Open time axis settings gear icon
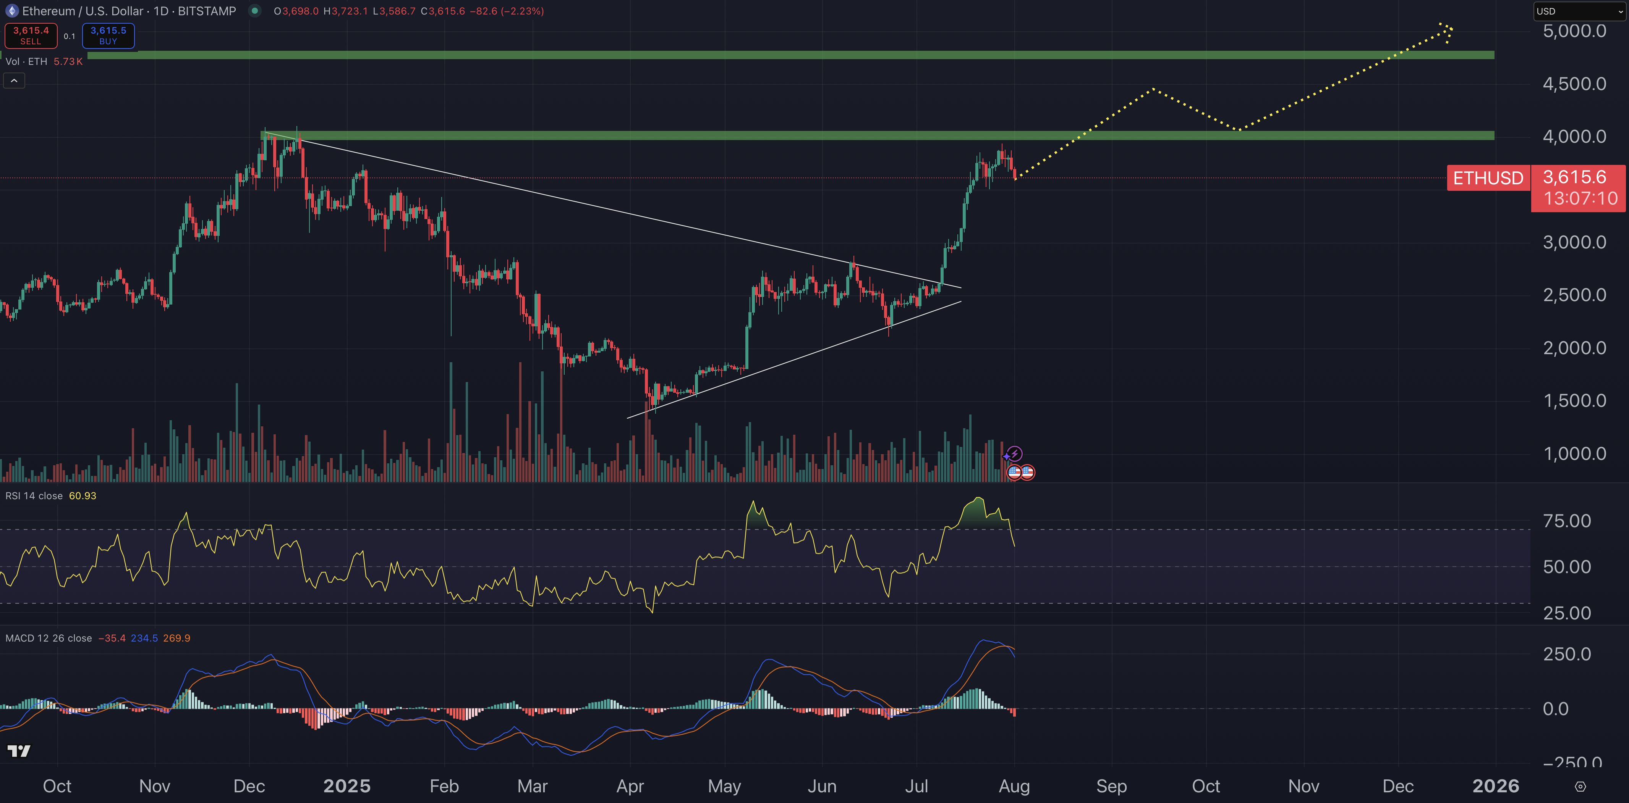The image size is (1629, 803). coord(1580,787)
